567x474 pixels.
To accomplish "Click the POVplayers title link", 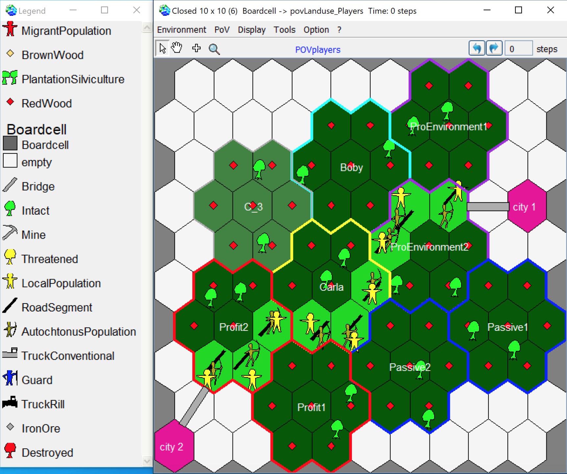I will tap(318, 50).
